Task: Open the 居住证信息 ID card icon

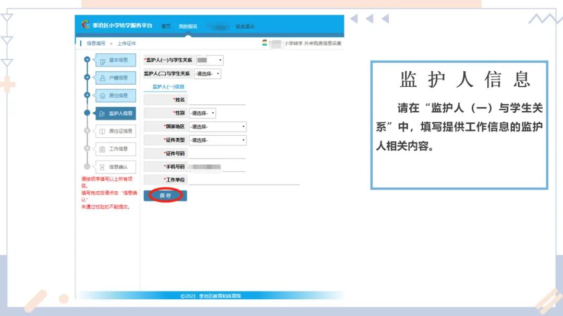Action: pyautogui.click(x=102, y=131)
